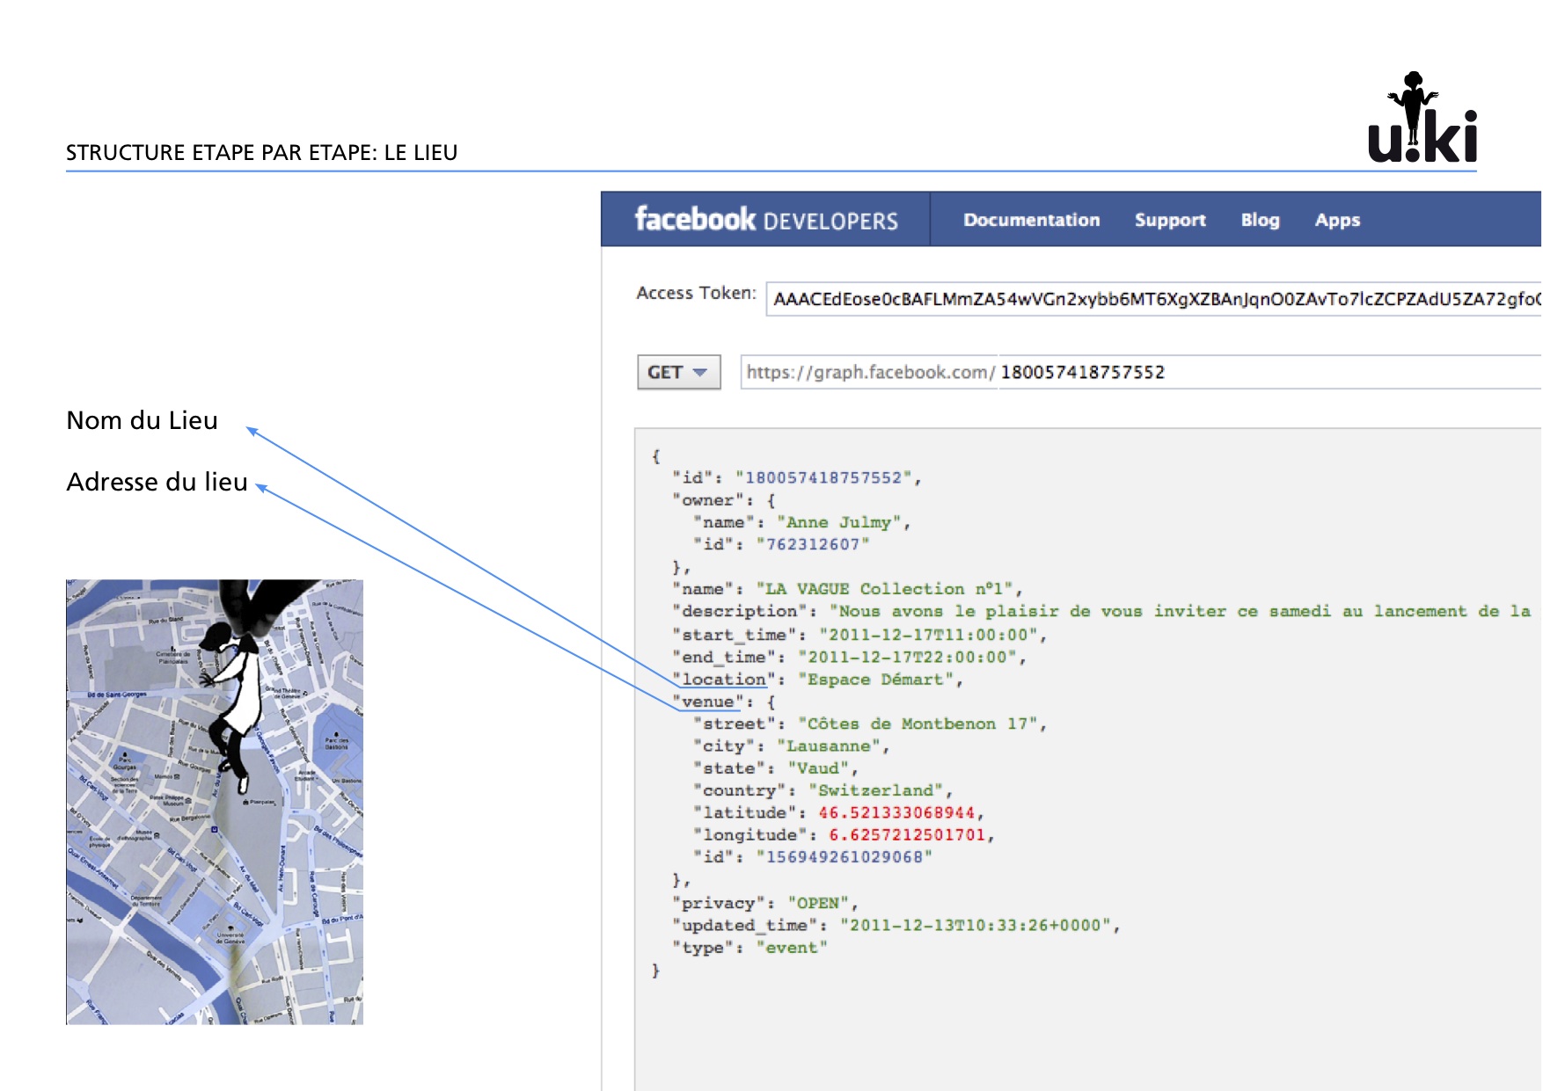Click the latitude value 46.521333068944
This screenshot has height=1091, width=1543.
click(896, 812)
